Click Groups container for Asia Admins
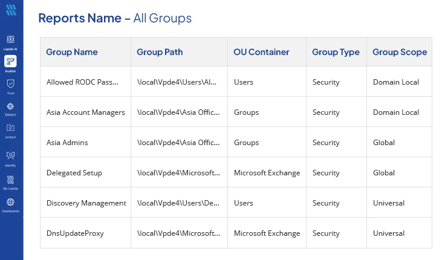The width and height of the screenshot is (442, 260). coord(246,143)
